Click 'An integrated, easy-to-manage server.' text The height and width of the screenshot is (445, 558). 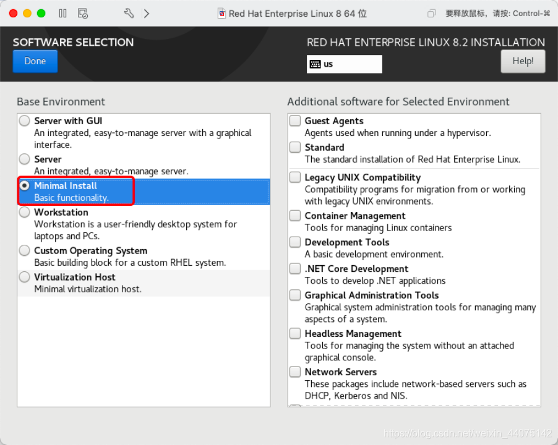[x=111, y=171]
